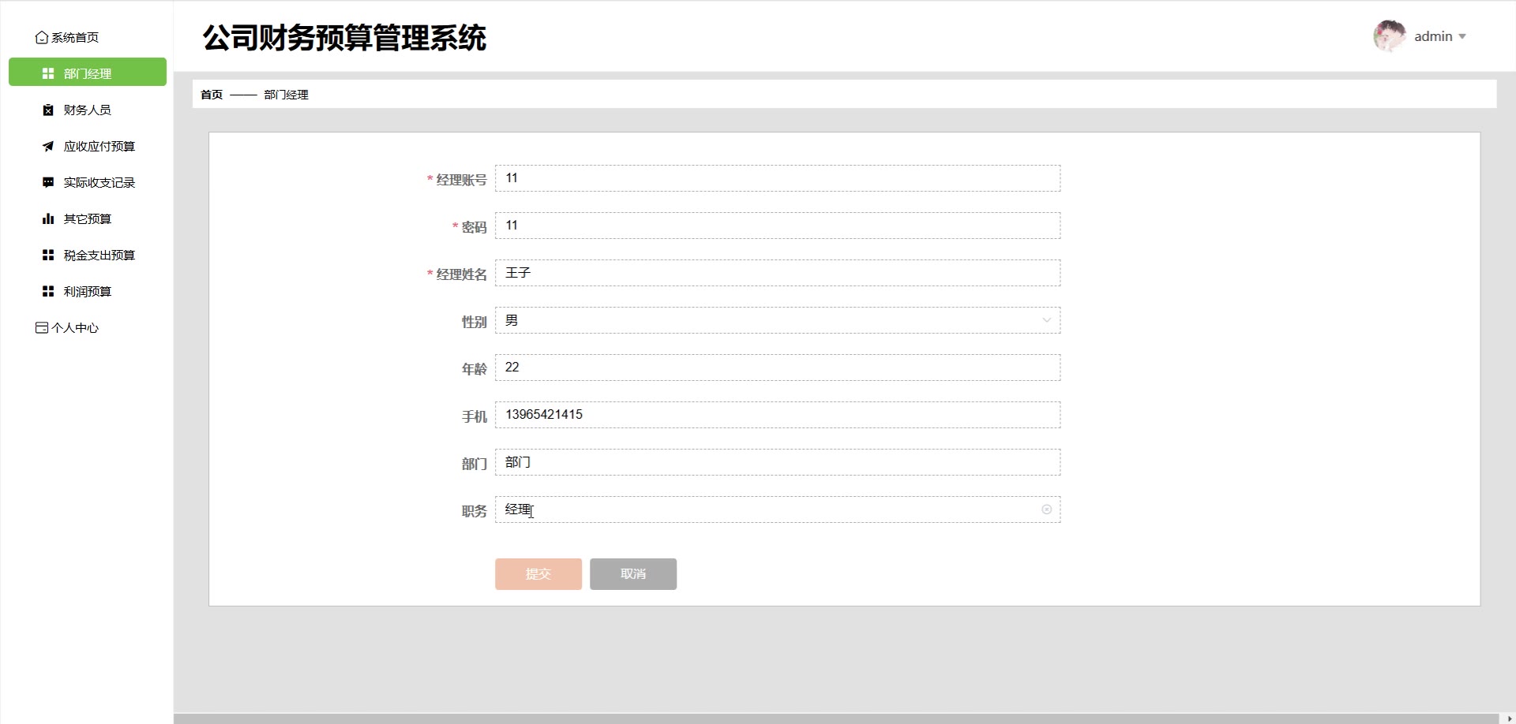The width and height of the screenshot is (1516, 724).
Task: Clear the 职务 field with the circle-x icon
Action: coord(1046,509)
